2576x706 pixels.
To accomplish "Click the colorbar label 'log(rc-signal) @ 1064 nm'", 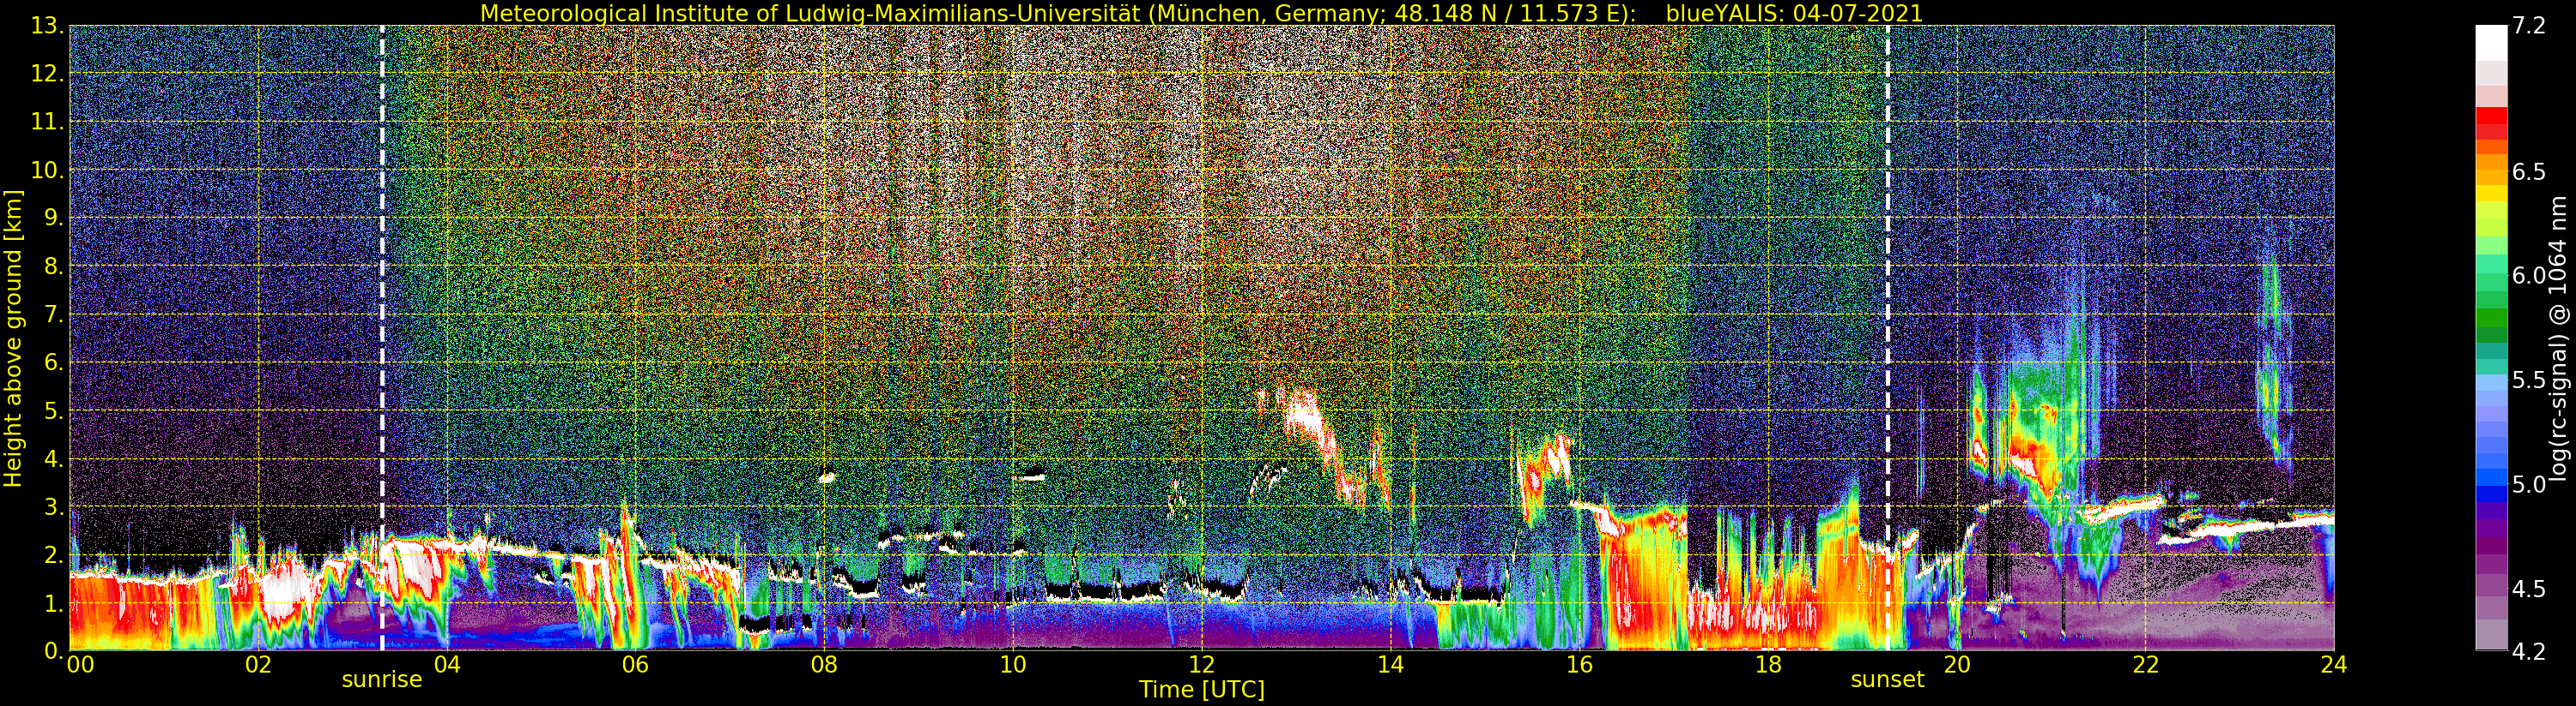I will (x=2558, y=338).
